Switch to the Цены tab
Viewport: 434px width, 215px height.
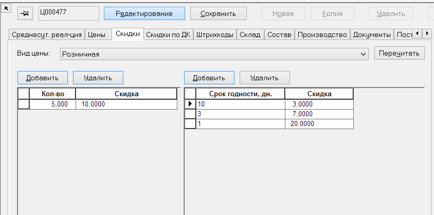click(97, 35)
